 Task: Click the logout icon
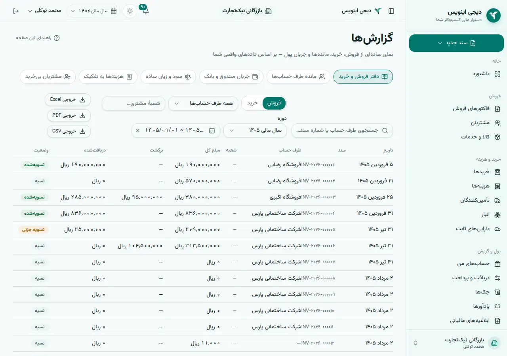coord(16,11)
